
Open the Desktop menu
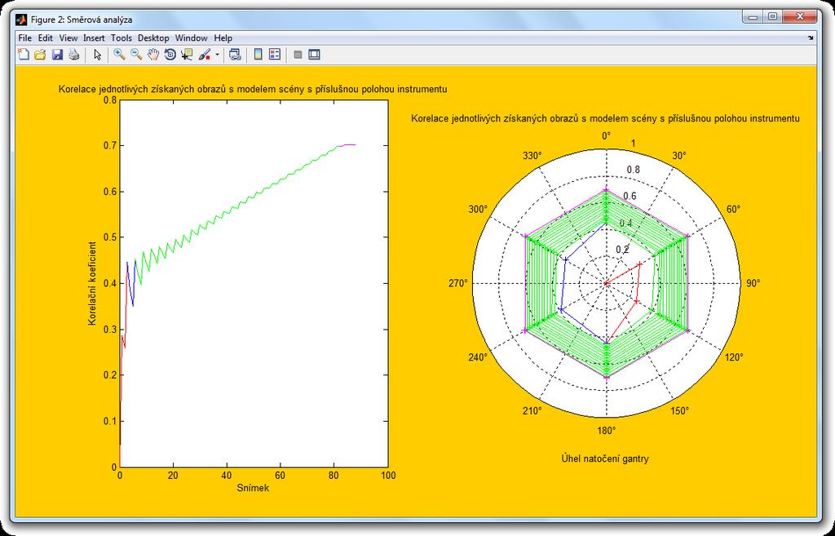tap(153, 38)
